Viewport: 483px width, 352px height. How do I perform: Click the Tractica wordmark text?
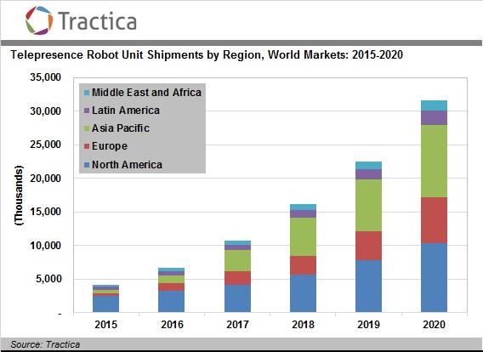[x=97, y=21]
